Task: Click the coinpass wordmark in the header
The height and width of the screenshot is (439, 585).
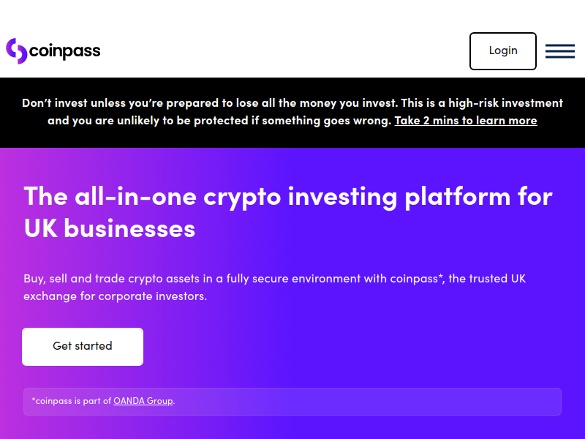Action: (x=64, y=51)
